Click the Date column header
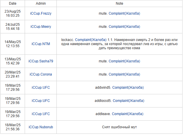 tap(13, 4)
